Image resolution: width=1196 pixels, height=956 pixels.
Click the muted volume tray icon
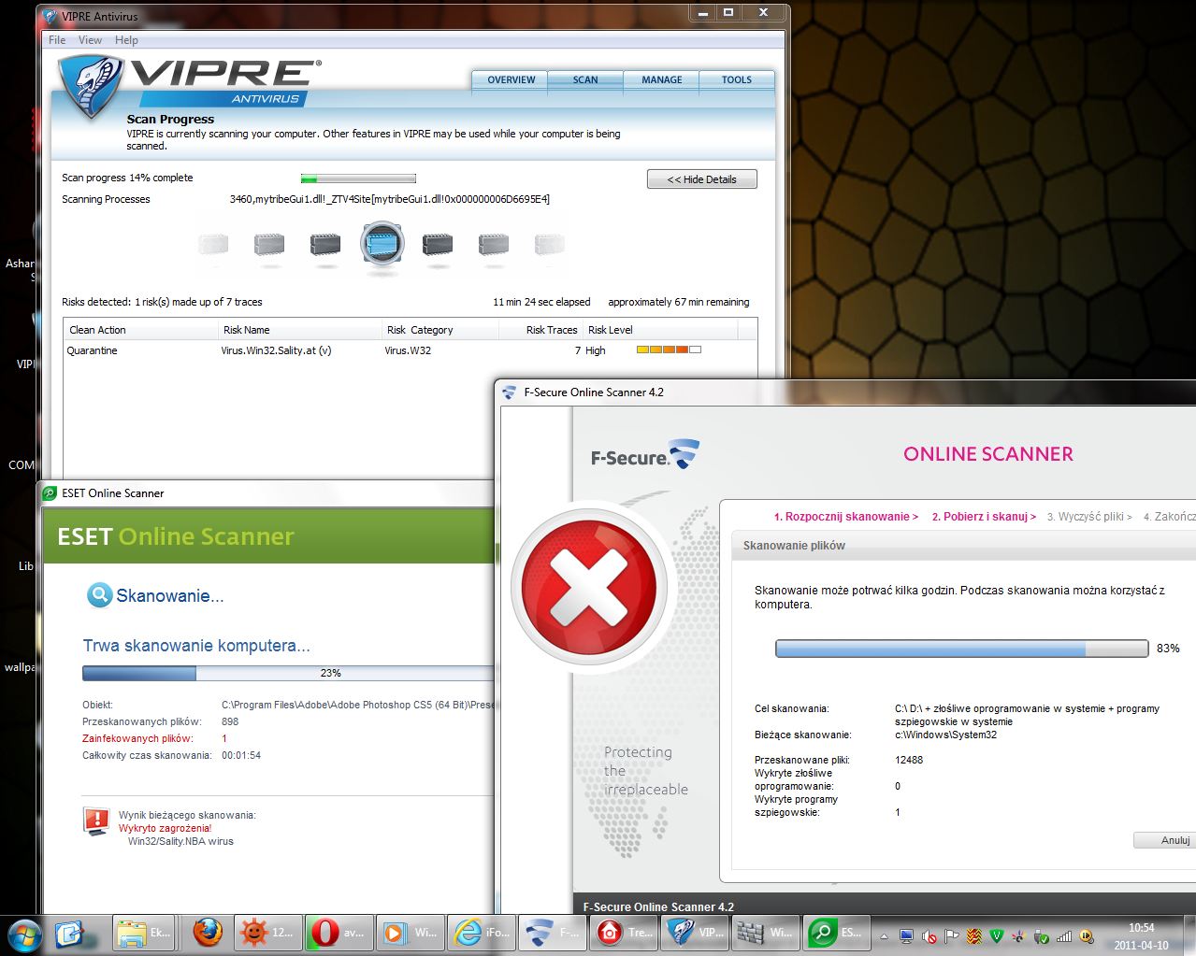click(929, 936)
